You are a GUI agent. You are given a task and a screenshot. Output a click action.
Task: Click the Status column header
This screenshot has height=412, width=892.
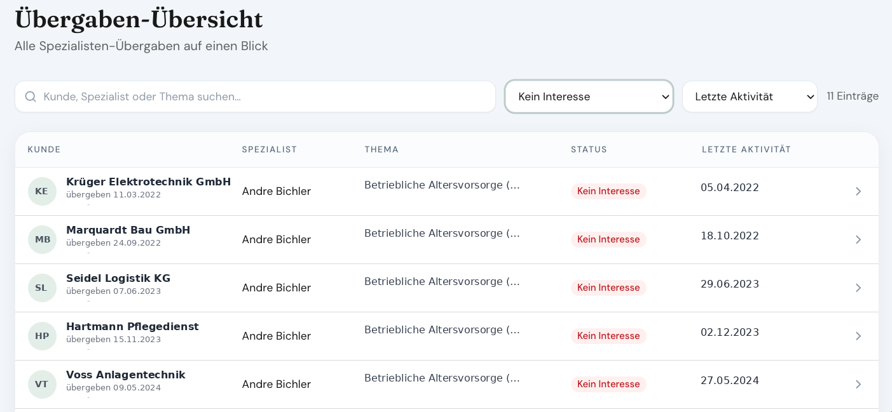click(x=589, y=150)
